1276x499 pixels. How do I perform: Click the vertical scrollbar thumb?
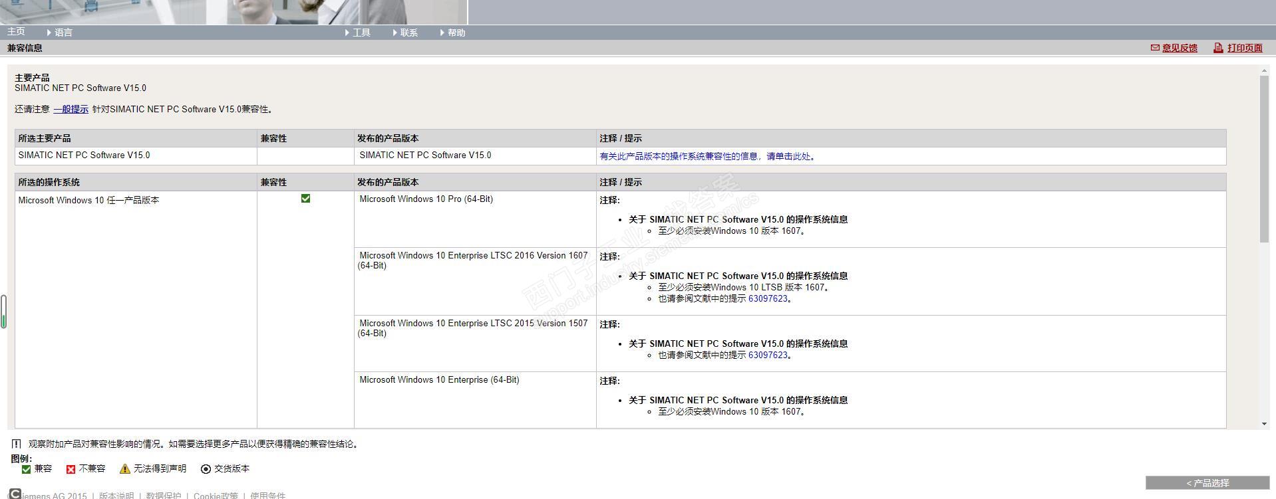click(x=1264, y=159)
